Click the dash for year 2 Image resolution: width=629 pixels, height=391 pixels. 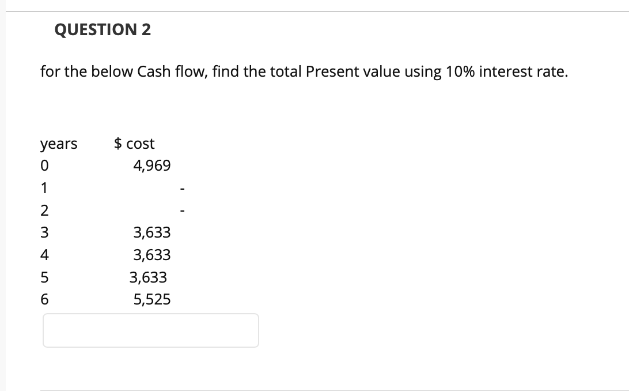tap(183, 210)
